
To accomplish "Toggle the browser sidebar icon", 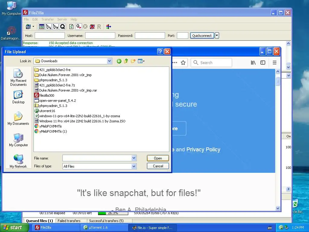I will (x=263, y=63).
